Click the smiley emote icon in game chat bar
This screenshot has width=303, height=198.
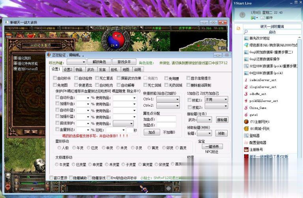(169, 189)
